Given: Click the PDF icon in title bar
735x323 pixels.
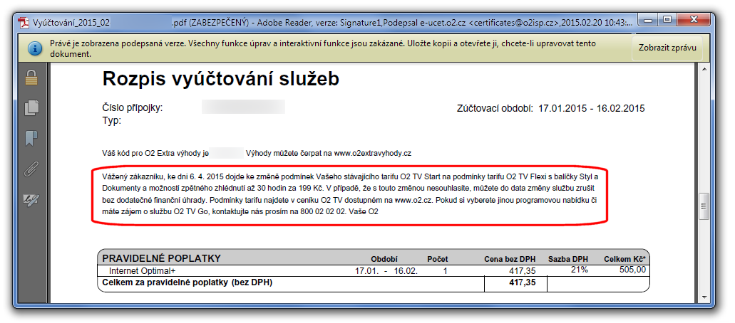Looking at the screenshot, I should 23,22.
